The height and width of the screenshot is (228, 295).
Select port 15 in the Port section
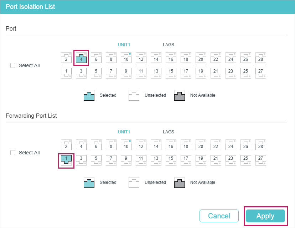pyautogui.click(x=171, y=73)
